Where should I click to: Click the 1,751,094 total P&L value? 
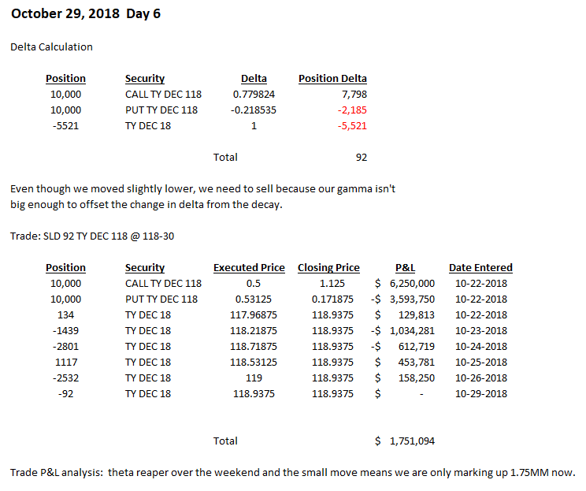click(x=412, y=441)
